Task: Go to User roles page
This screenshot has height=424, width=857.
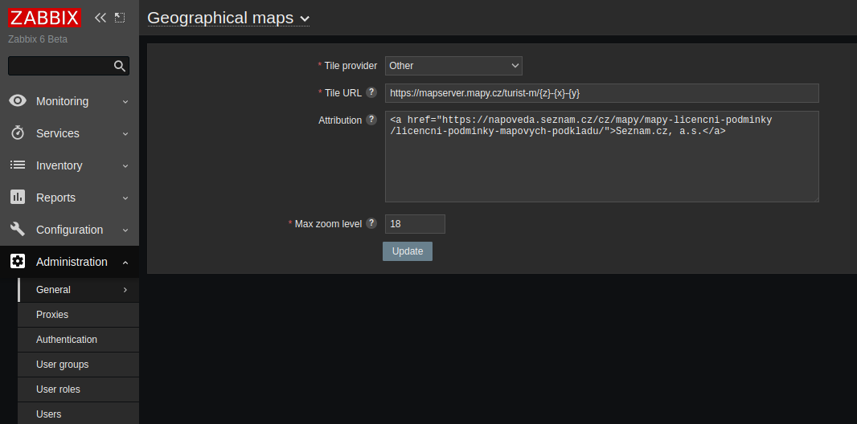Action: point(79,389)
